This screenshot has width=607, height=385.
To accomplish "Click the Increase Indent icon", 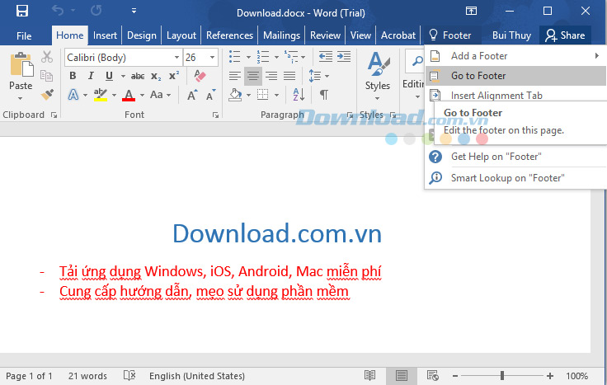I will pyautogui.click(x=344, y=57).
